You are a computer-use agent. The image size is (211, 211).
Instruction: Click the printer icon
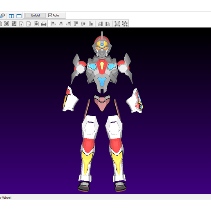click(44, 24)
